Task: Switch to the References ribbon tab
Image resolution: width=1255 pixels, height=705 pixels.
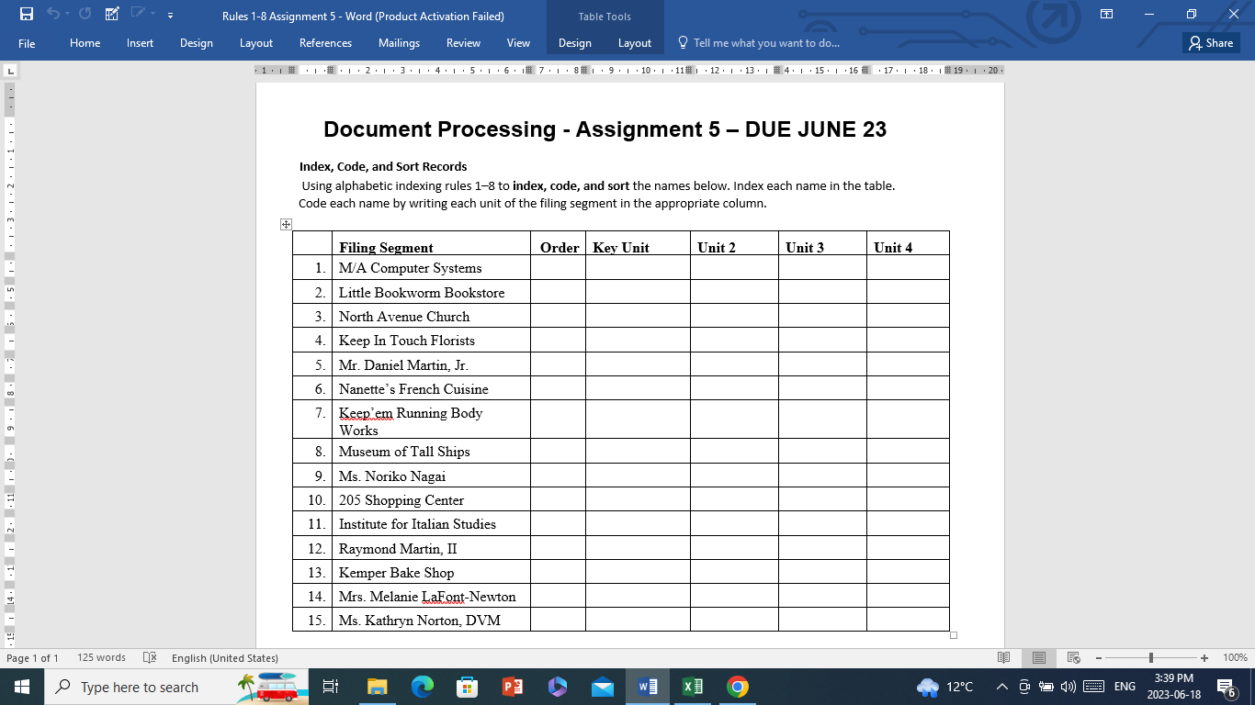Action: pyautogui.click(x=325, y=42)
